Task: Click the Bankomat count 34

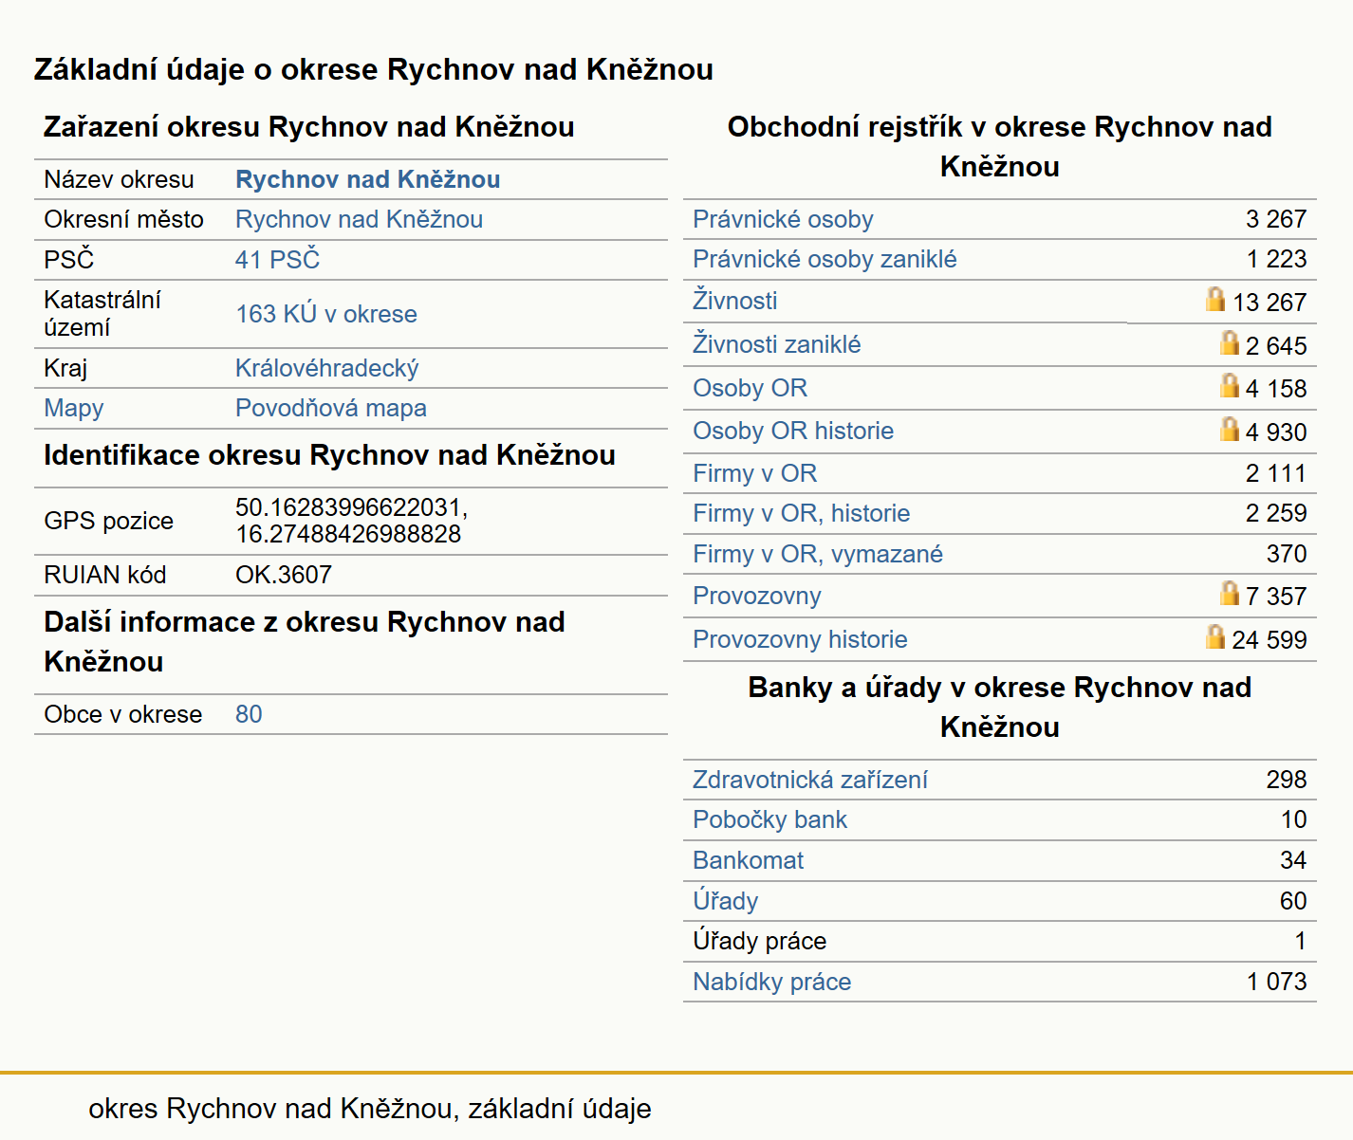Action: (1293, 860)
